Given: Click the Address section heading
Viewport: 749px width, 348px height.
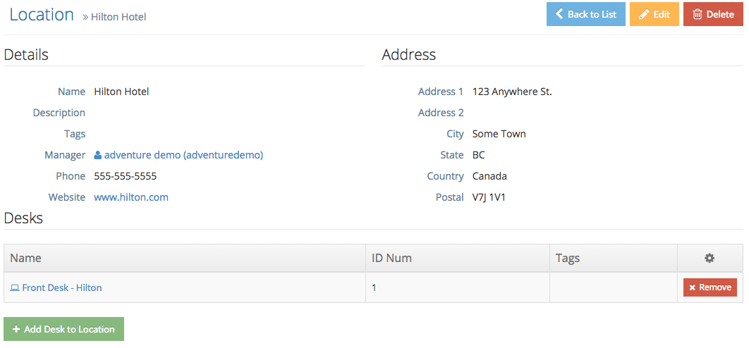Looking at the screenshot, I should 409,54.
